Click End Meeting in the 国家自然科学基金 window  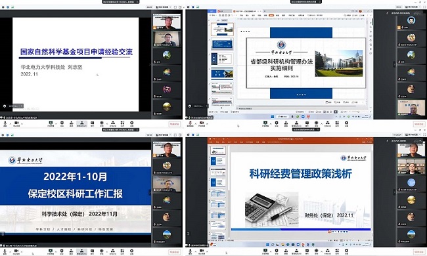pyautogui.click(x=175, y=124)
